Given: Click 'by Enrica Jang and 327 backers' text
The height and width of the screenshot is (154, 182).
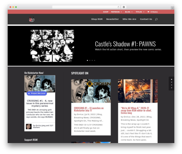Looking at the screenshot, I should pos(43,126).
